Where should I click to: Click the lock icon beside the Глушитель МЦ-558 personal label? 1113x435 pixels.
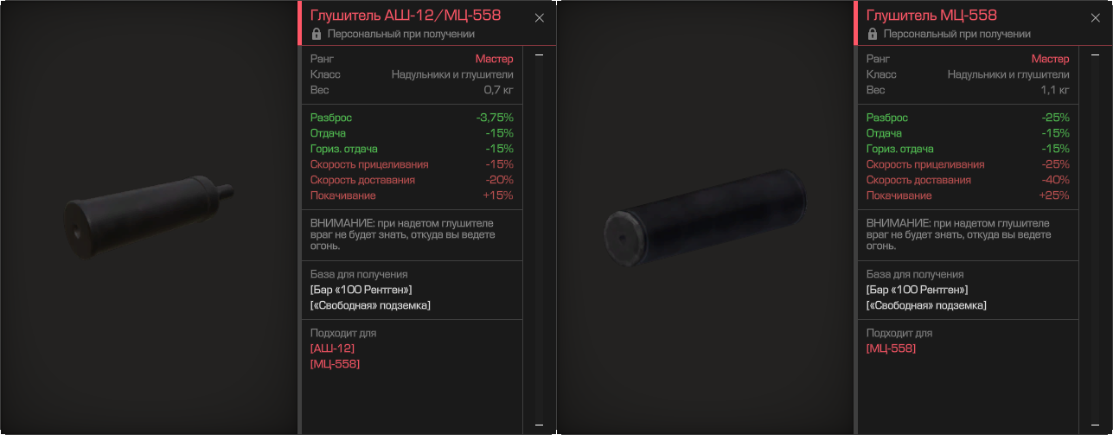[872, 34]
